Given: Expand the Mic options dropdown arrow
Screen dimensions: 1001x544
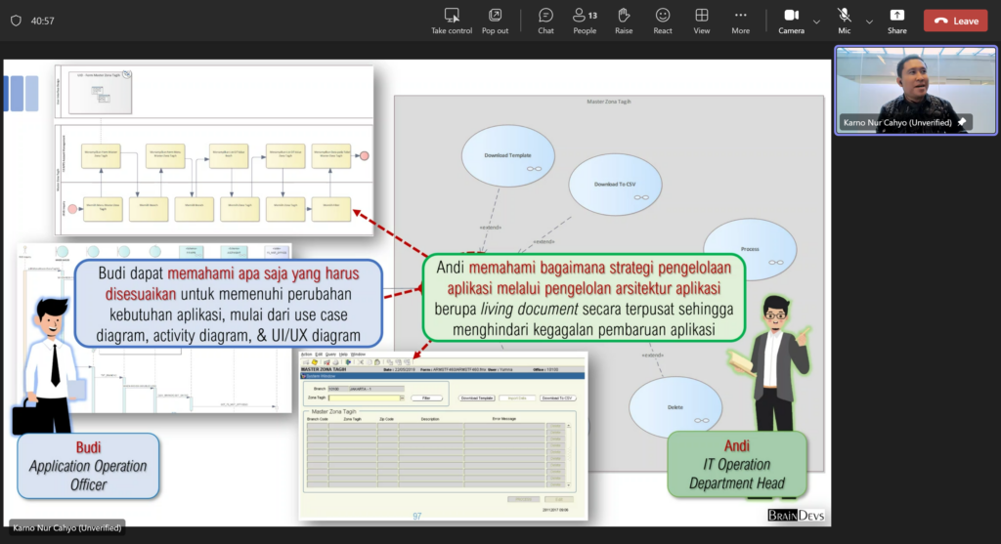Looking at the screenshot, I should [x=869, y=21].
